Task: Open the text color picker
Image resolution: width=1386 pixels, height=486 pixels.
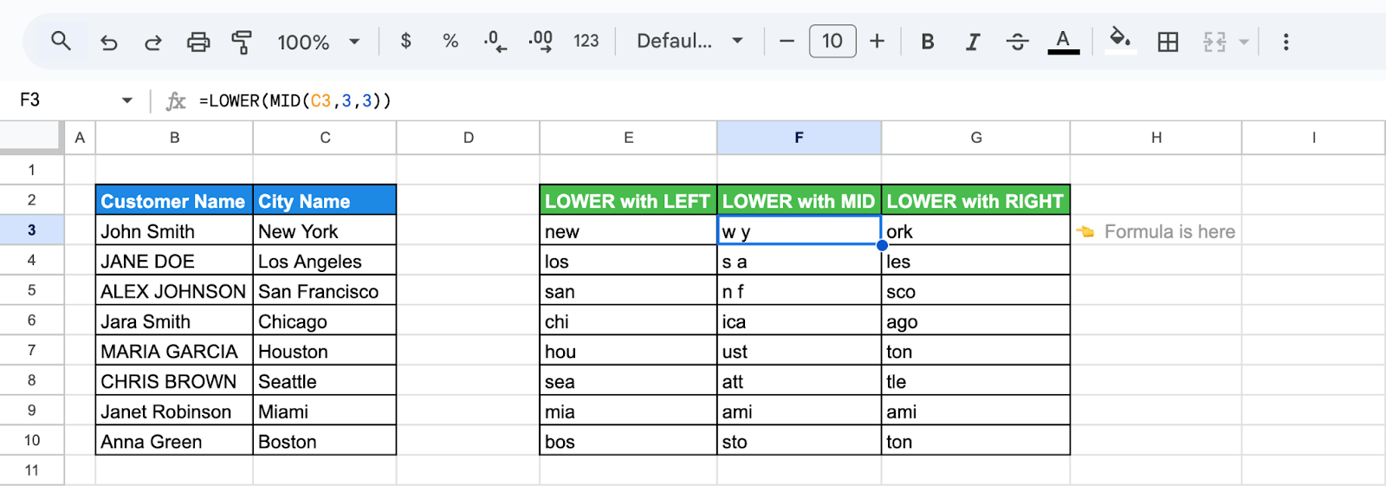Action: pyautogui.click(x=1063, y=42)
